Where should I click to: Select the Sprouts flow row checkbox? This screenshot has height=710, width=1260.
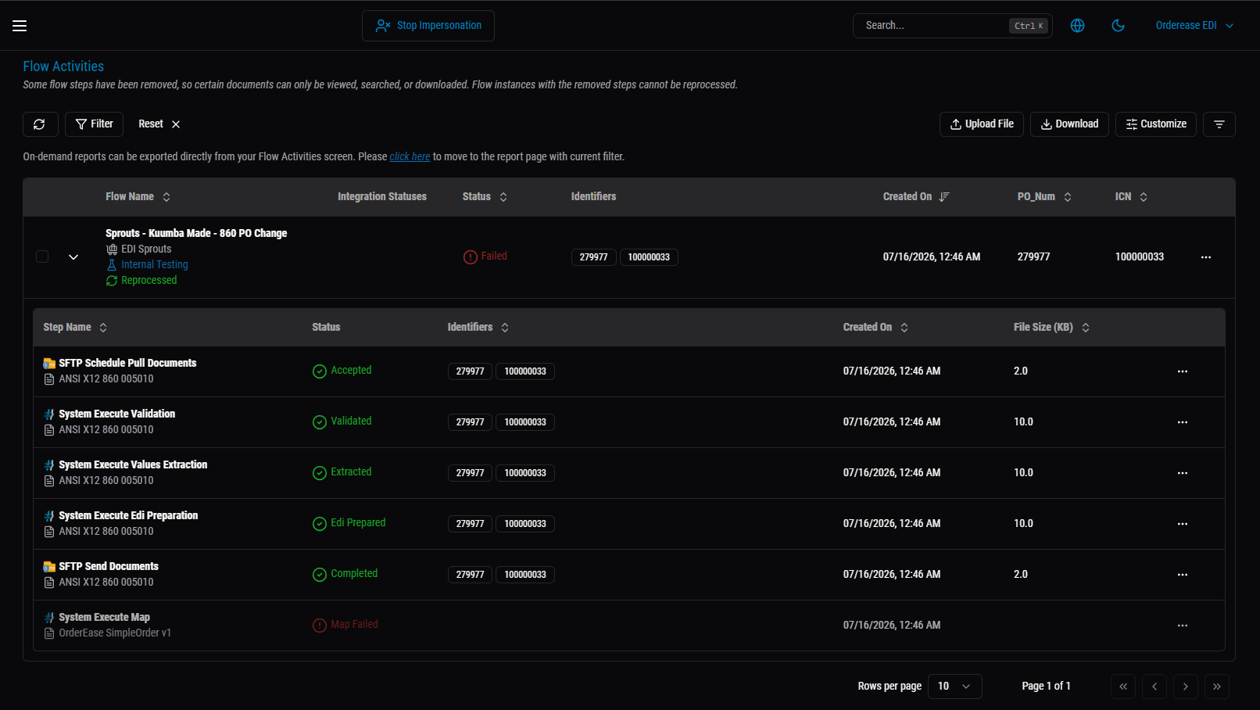42,256
